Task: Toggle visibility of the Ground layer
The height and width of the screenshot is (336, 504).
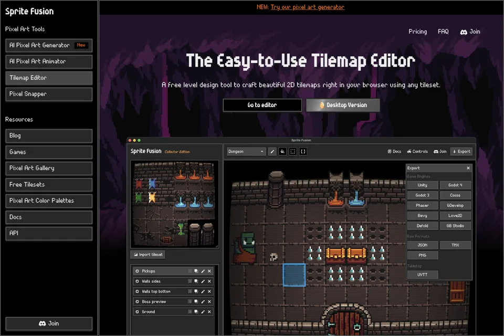Action: 137,312
